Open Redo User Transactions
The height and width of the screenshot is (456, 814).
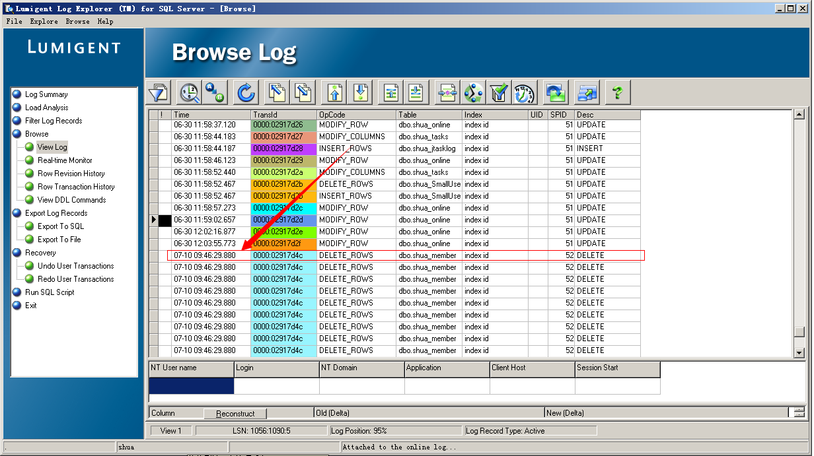tap(76, 279)
